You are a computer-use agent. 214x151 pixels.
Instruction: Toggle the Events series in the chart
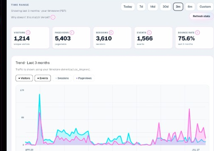(43, 78)
